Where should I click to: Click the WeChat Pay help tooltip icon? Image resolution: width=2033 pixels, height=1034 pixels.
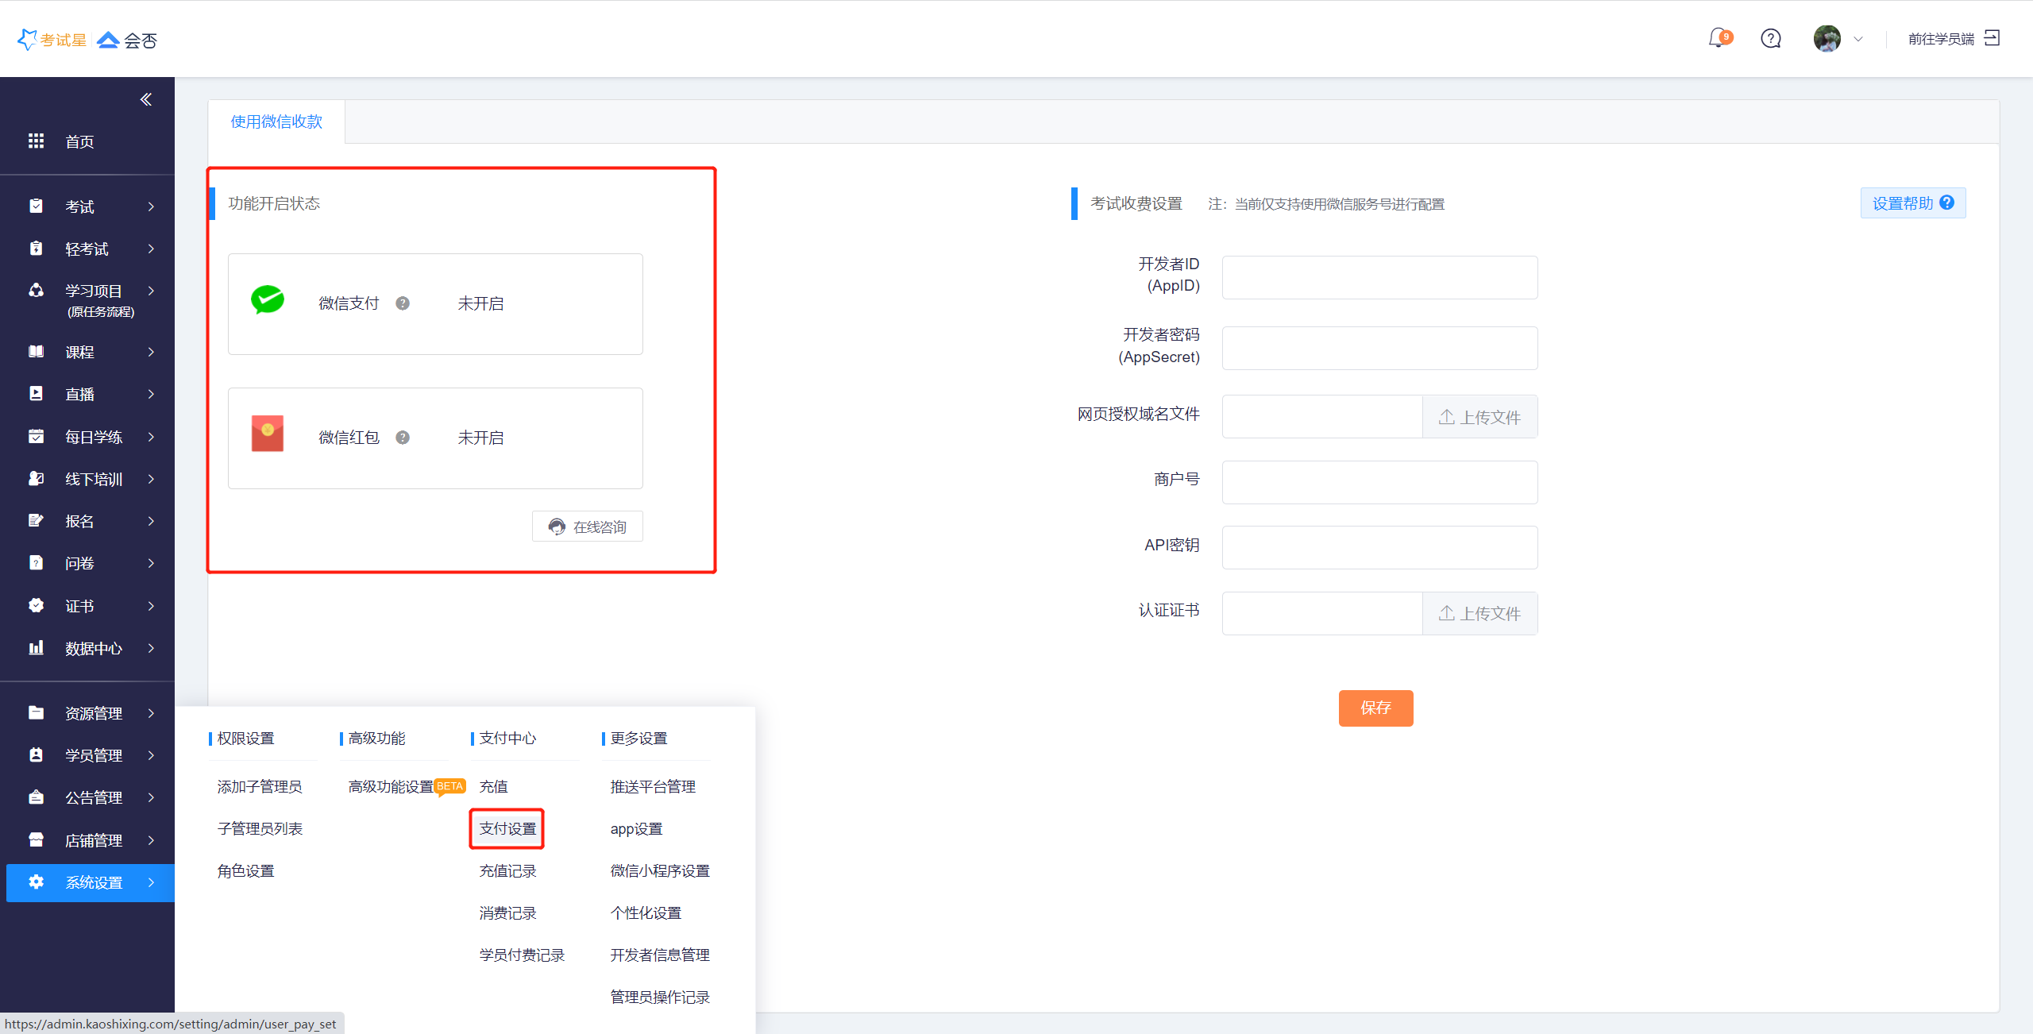(403, 303)
